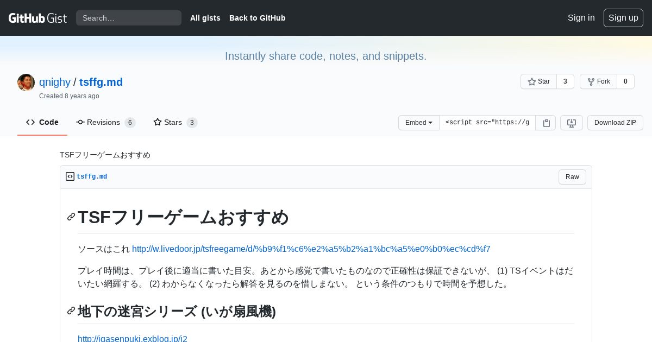Click anchor link icon beside 地下の迷宮シリーズ heading
The height and width of the screenshot is (342, 652).
(71, 311)
